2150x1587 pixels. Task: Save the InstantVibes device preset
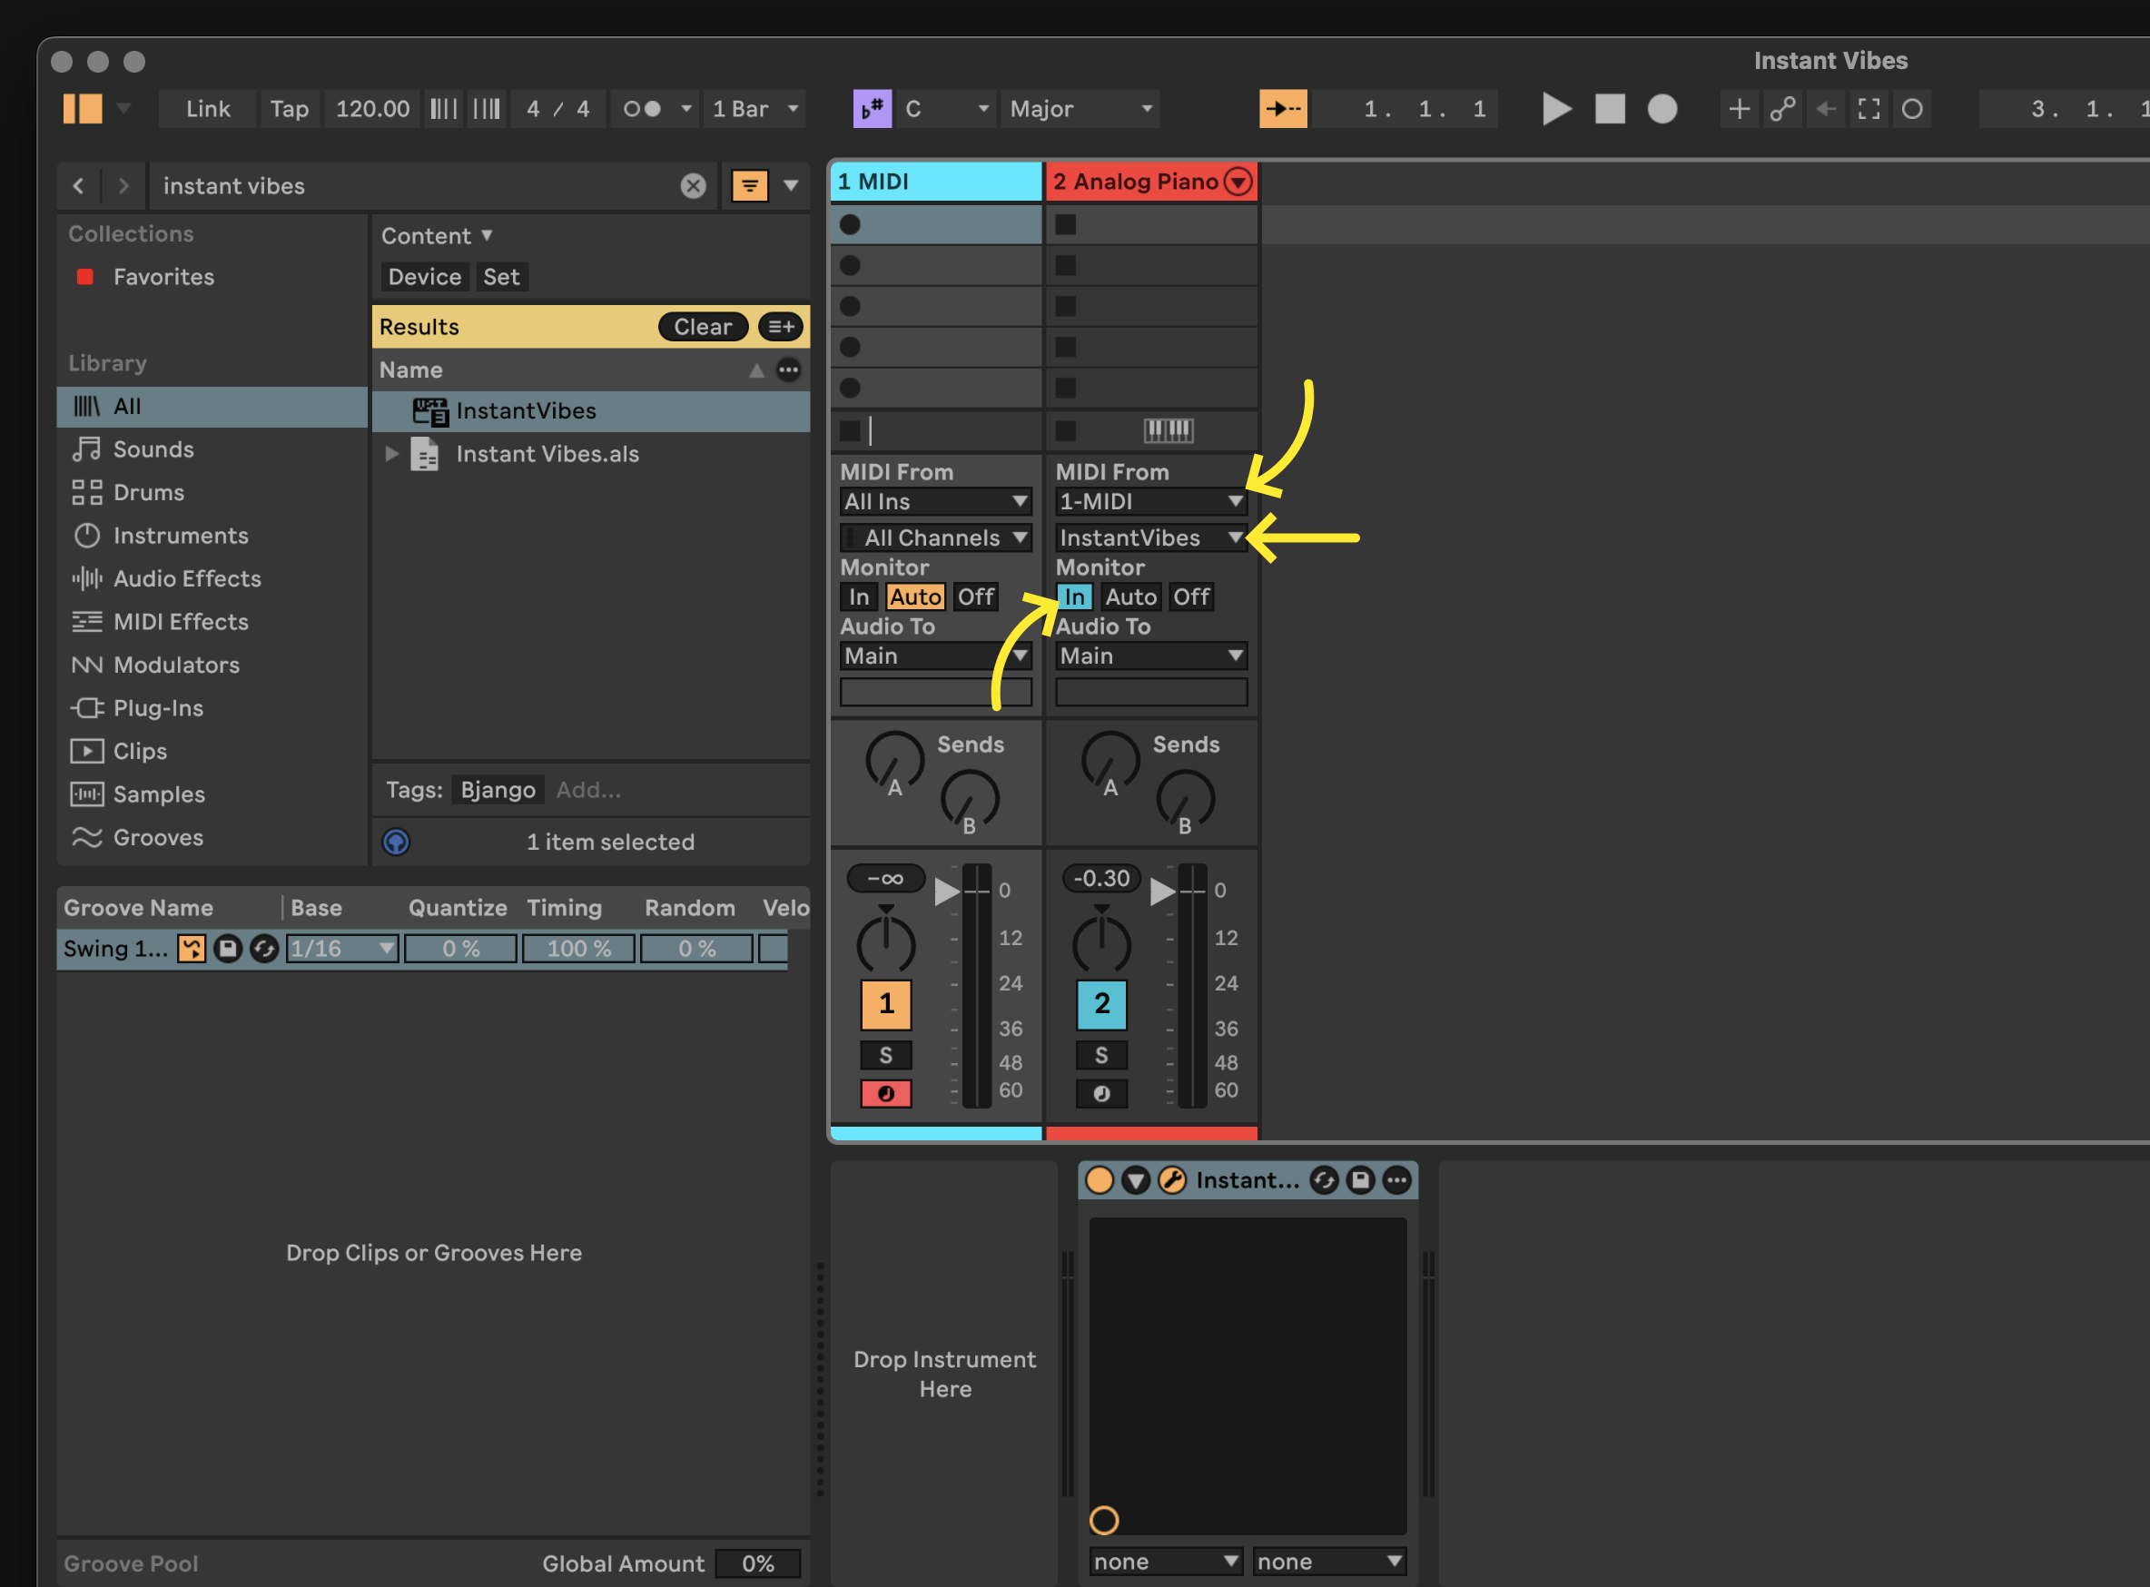point(1360,1179)
